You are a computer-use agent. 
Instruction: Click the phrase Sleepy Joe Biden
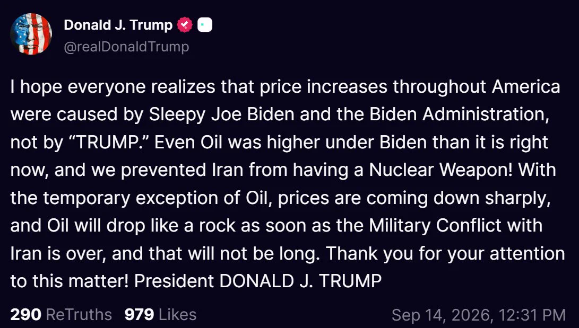tap(221, 114)
